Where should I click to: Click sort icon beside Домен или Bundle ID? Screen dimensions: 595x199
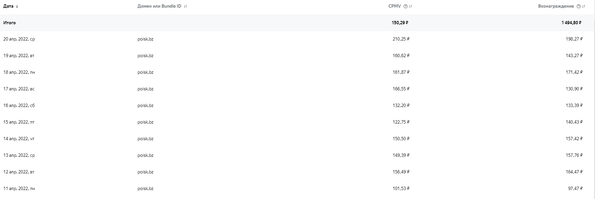[x=185, y=6]
